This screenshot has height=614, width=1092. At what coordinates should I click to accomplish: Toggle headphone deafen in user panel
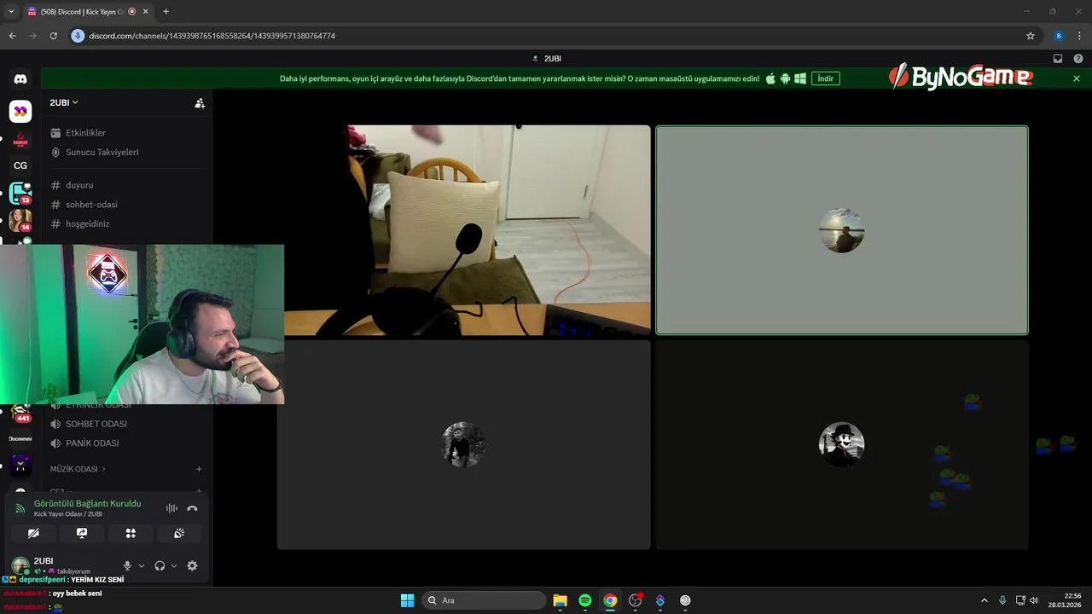point(160,565)
